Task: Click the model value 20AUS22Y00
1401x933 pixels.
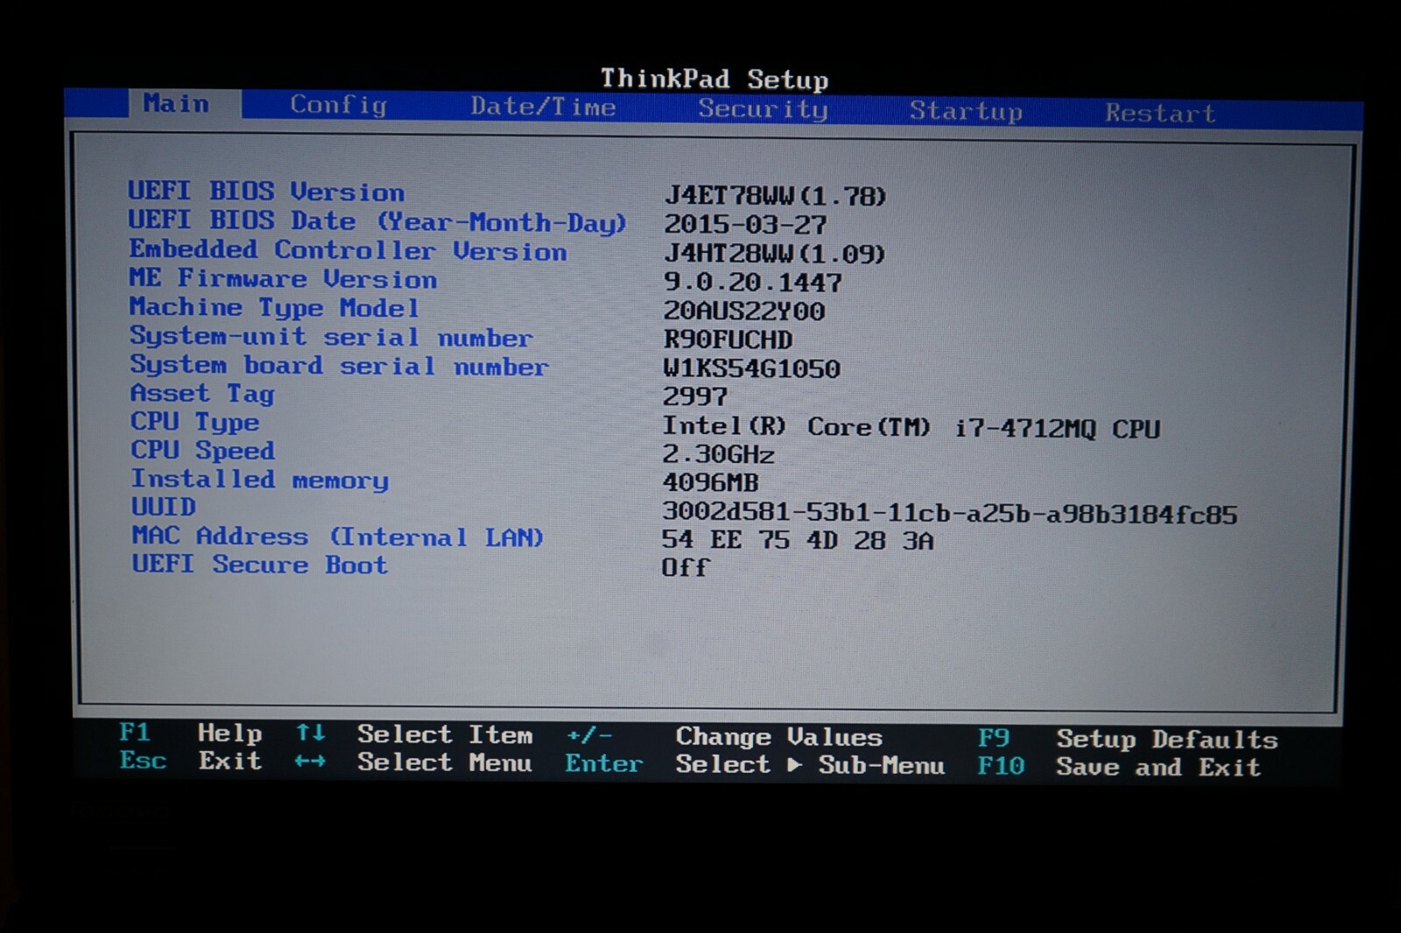Action: [x=744, y=311]
